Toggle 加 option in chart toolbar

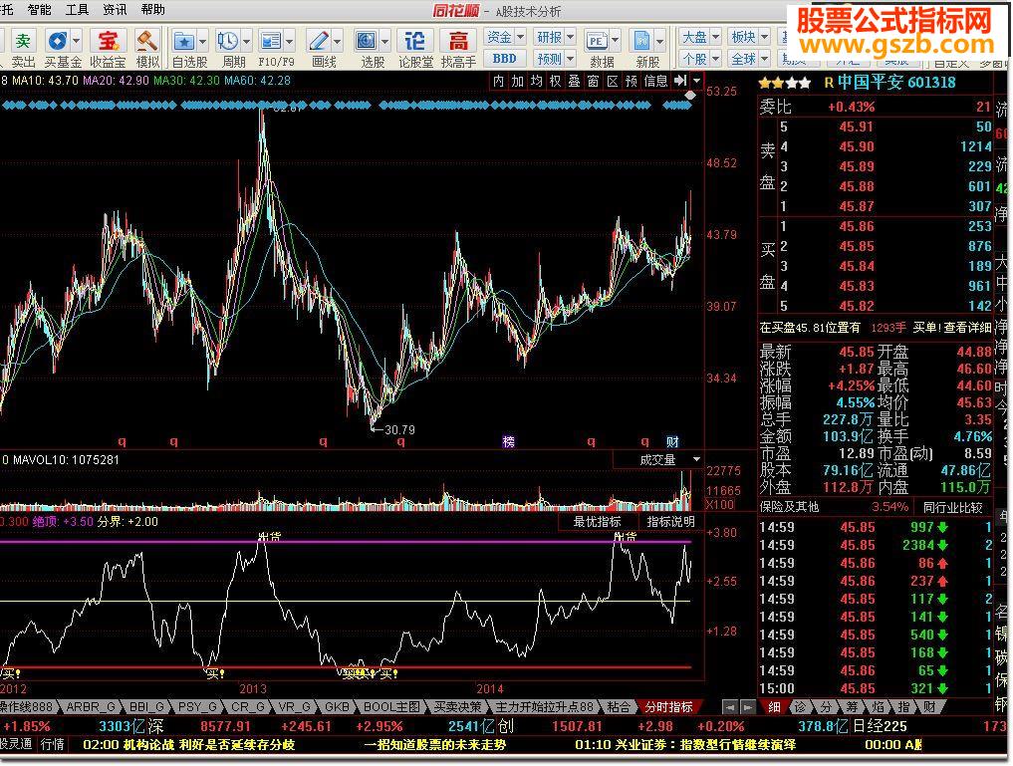(x=518, y=81)
